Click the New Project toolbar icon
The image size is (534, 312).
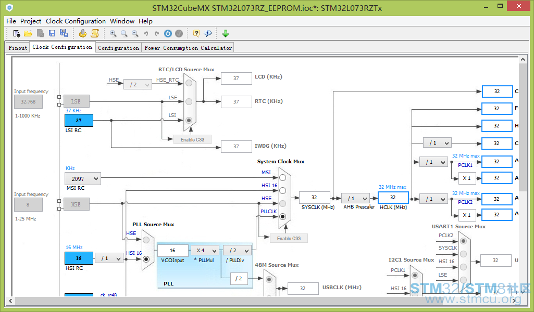tap(16, 33)
